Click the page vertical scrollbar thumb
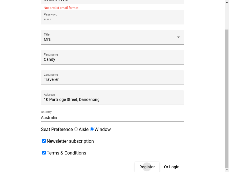This screenshot has height=172, width=229. click(x=227, y=98)
